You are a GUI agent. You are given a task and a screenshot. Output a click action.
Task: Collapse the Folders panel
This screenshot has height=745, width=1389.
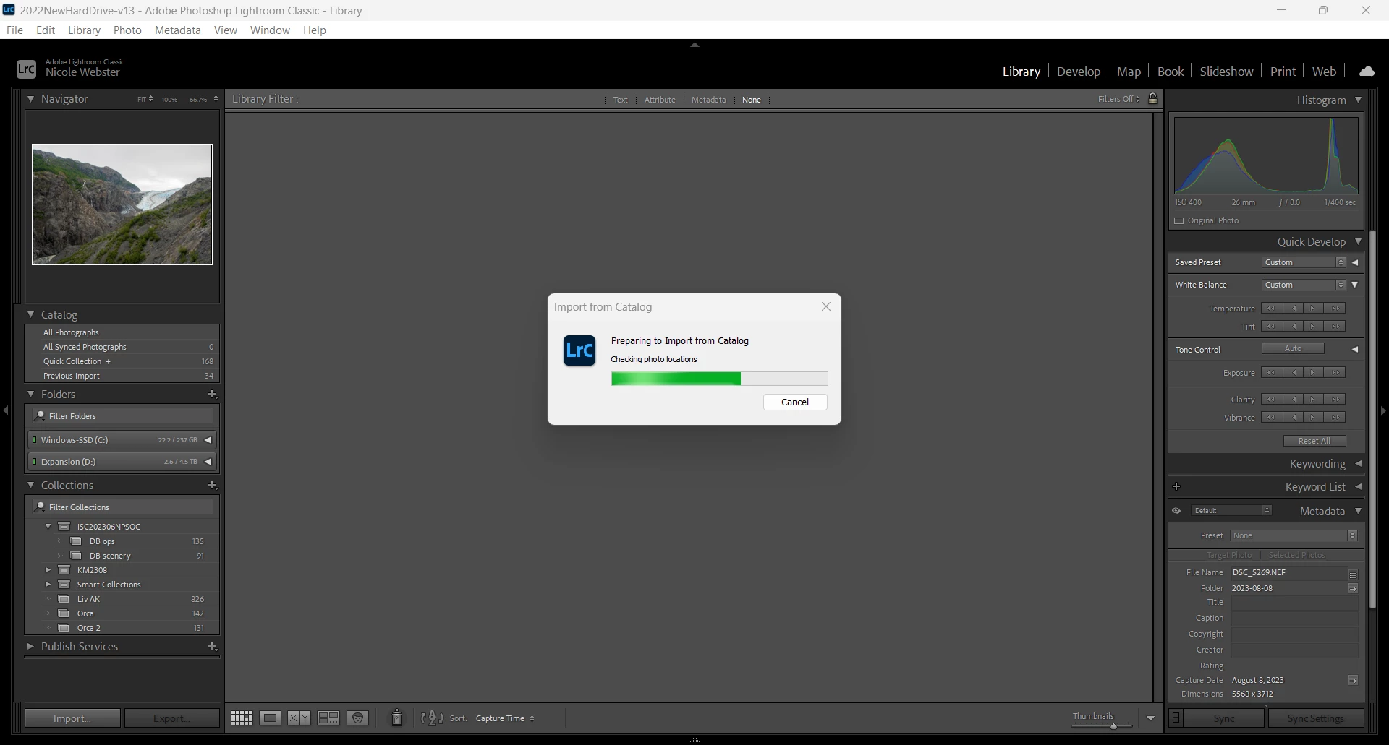point(31,394)
